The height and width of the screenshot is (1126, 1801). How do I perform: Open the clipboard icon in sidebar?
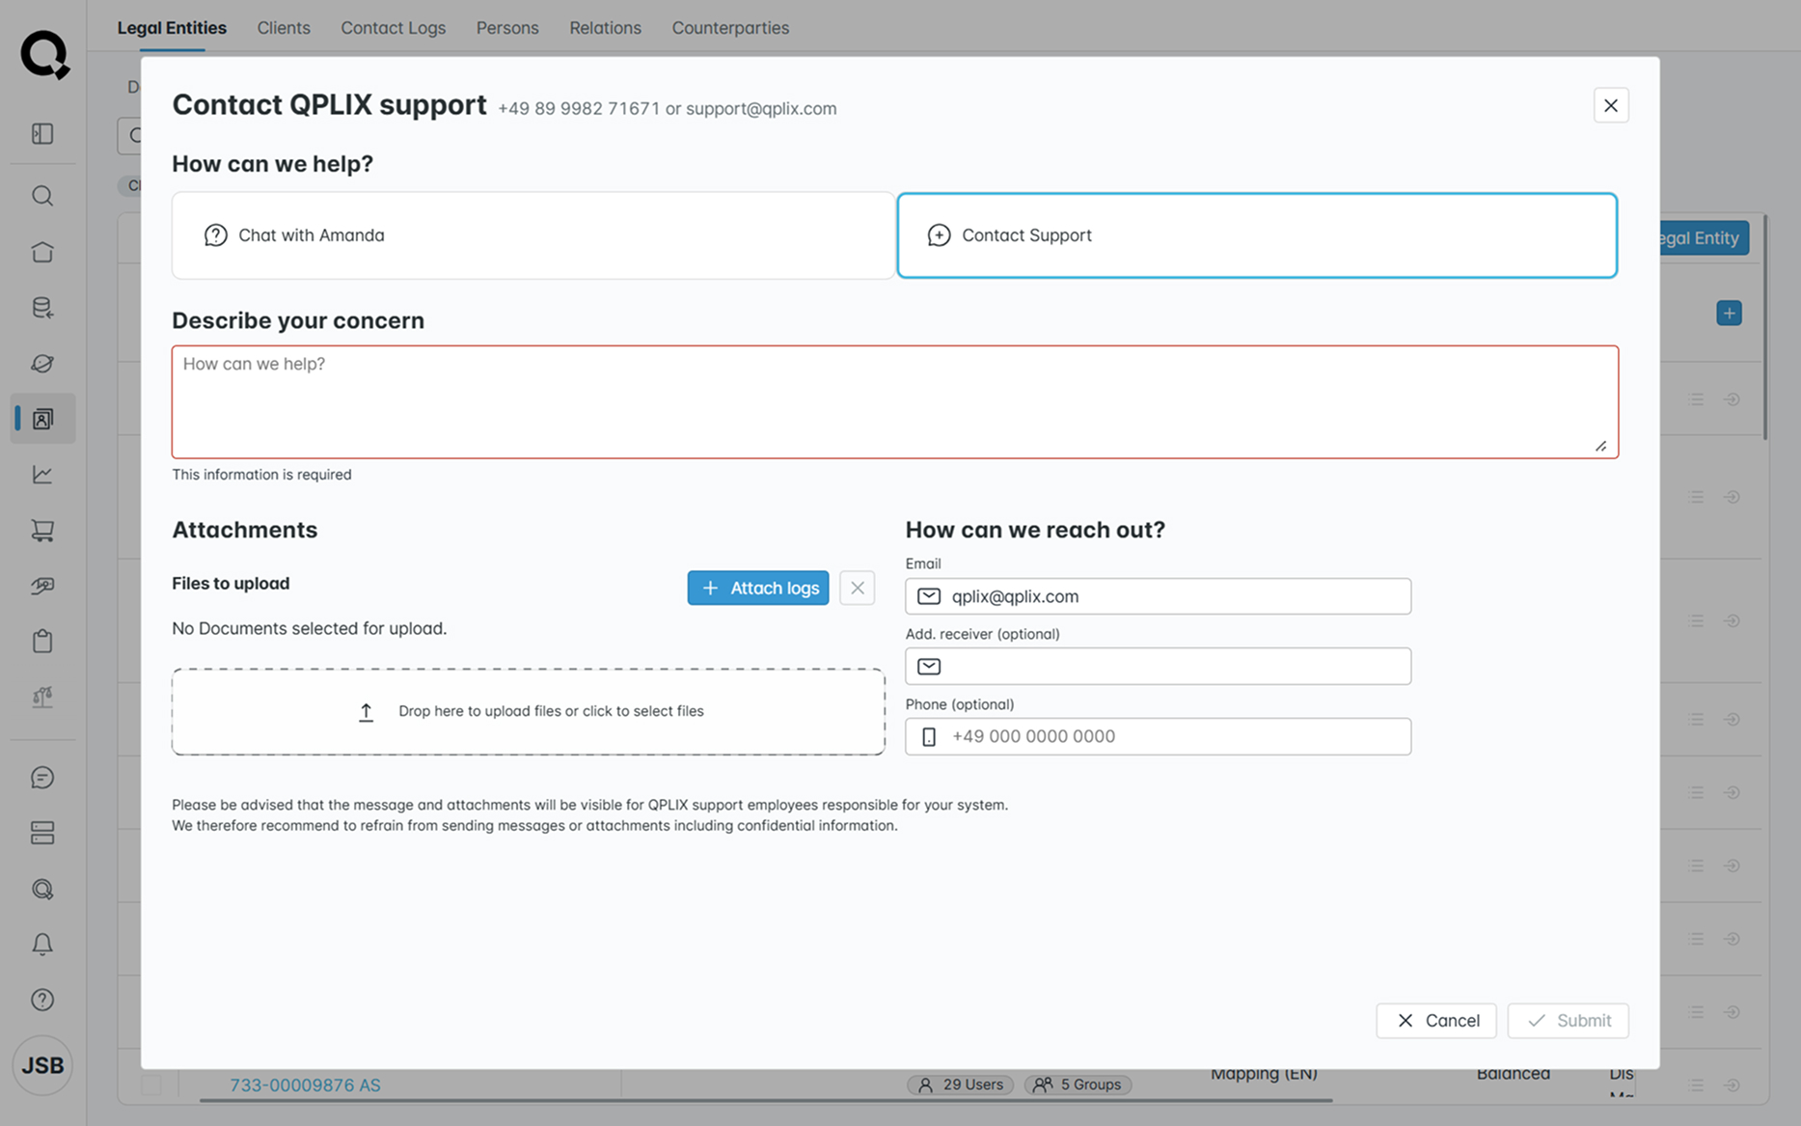tap(42, 642)
